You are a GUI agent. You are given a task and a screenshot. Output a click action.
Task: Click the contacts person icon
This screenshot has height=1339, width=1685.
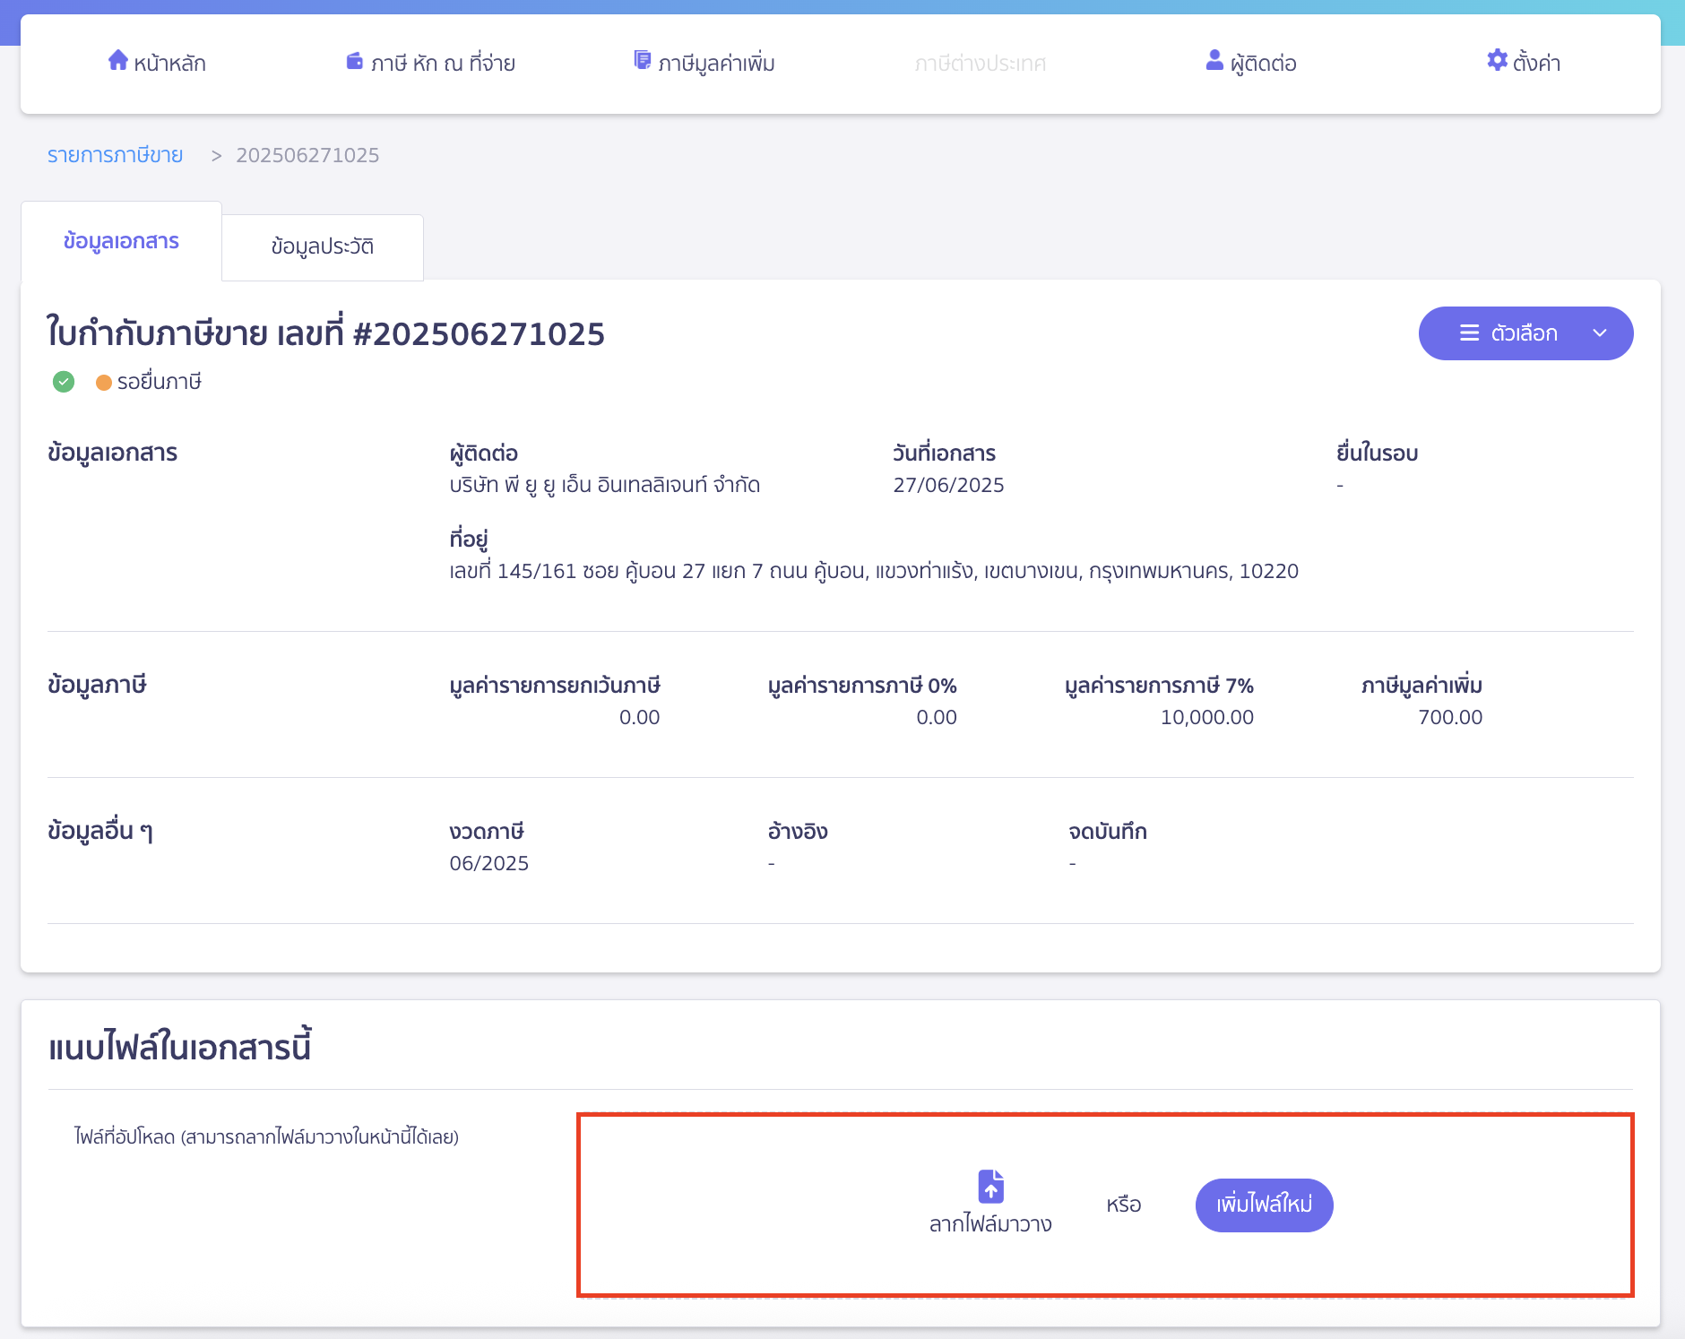coord(1214,60)
